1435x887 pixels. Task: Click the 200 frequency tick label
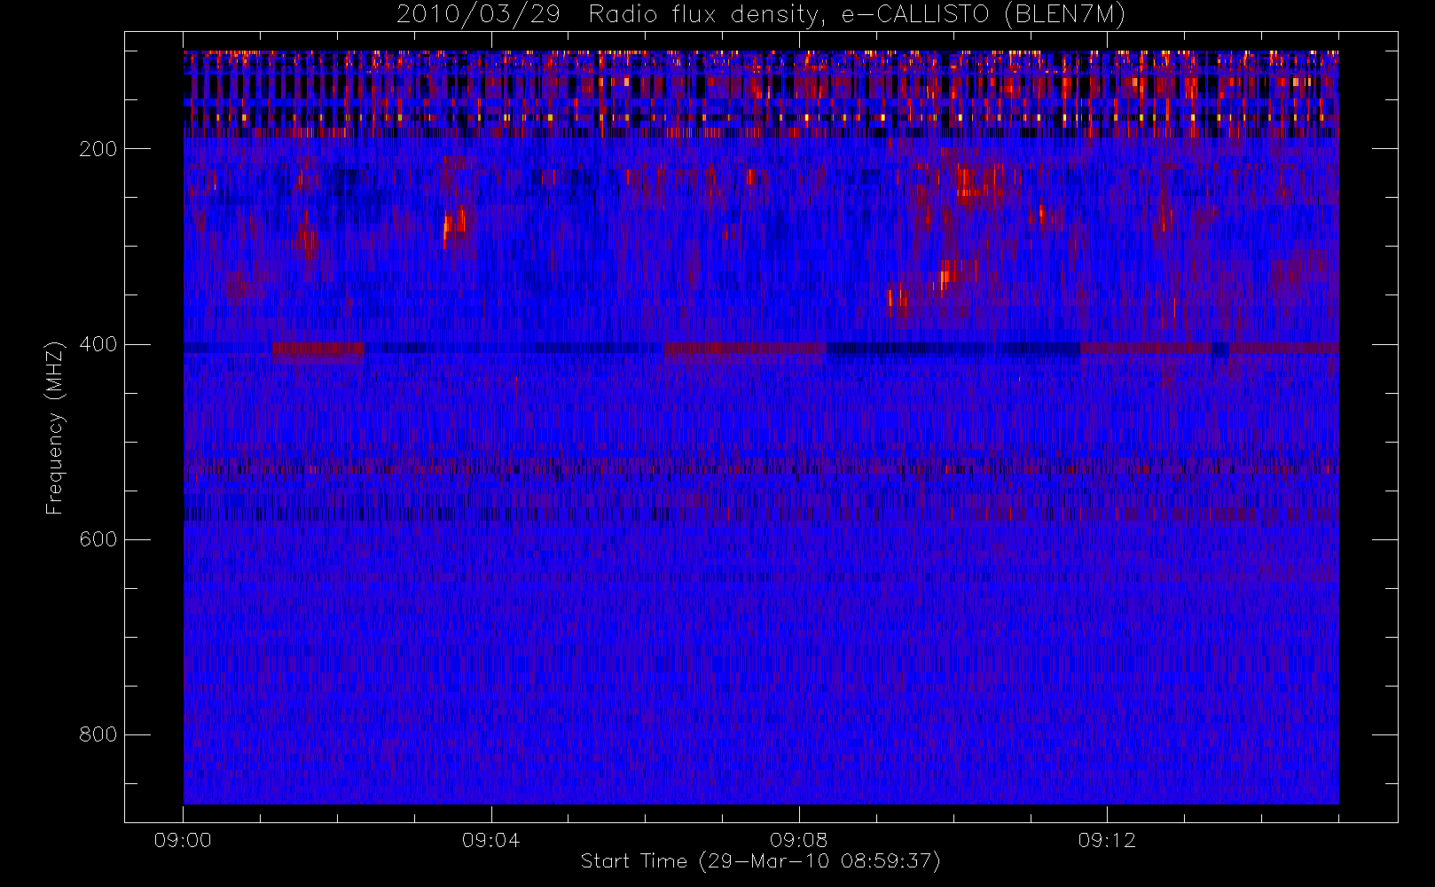(98, 149)
